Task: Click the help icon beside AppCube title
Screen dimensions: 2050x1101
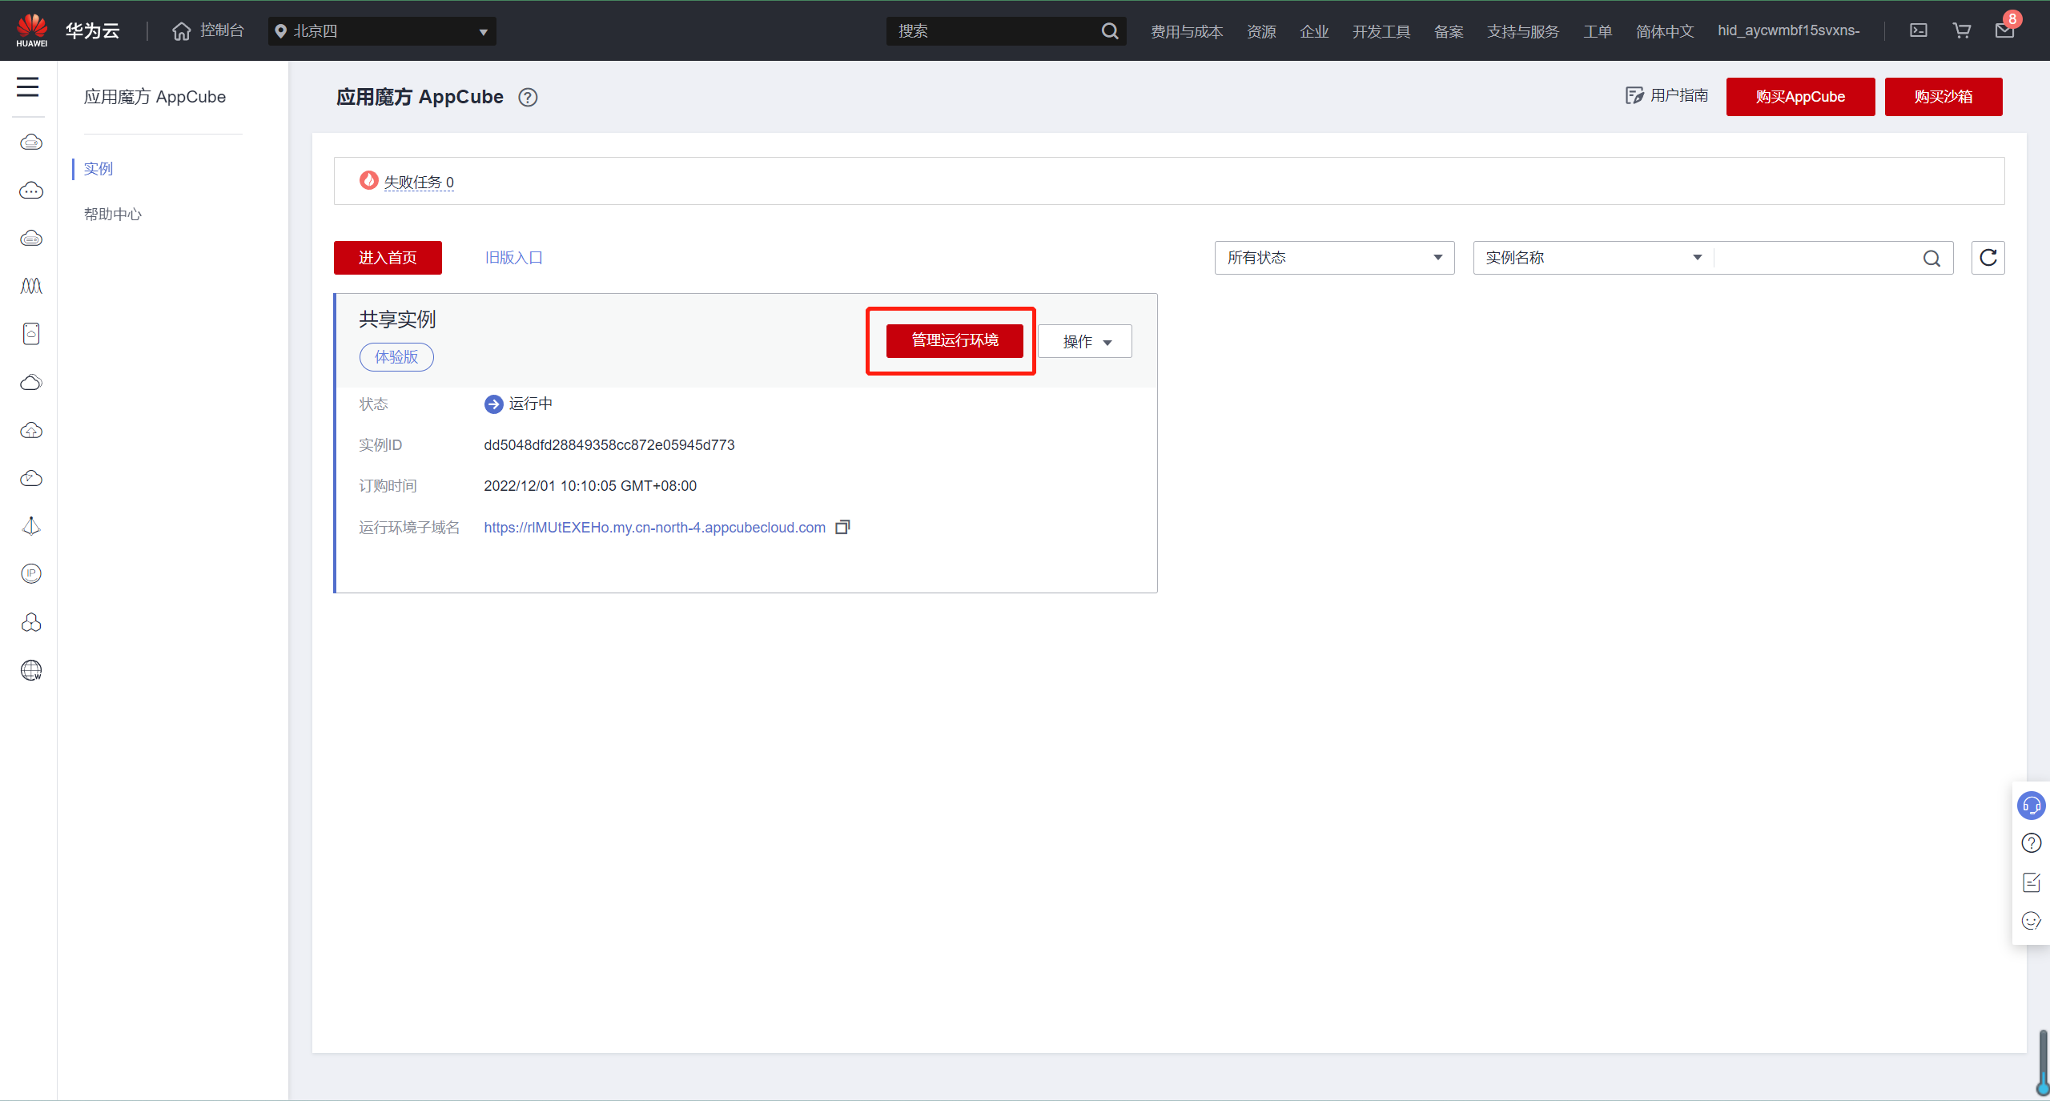Action: [528, 98]
